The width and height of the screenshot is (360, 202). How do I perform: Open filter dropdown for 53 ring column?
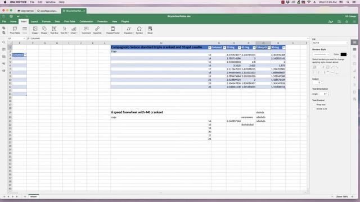239,47
